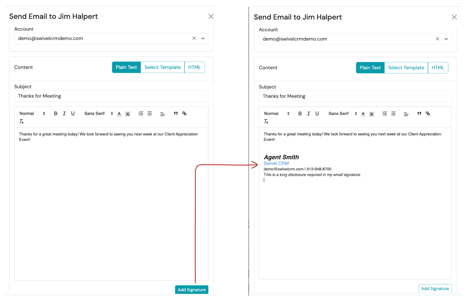This screenshot has height=301, width=467.
Task: Open Normal heading dropdown in left editor
Action: coord(32,113)
